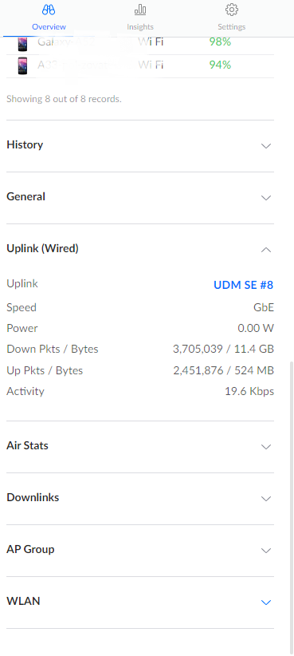Expand Downlinks with its chevron arrow
This screenshot has height=656, width=294.
266,499
